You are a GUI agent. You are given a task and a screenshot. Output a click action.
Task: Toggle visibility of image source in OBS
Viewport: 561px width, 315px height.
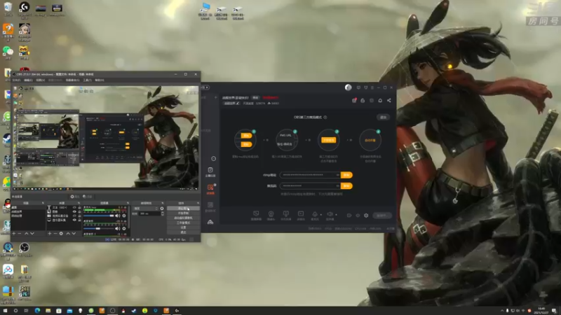74,212
